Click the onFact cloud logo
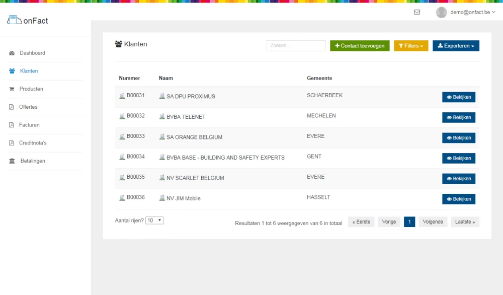503x295 pixels. tap(15, 20)
